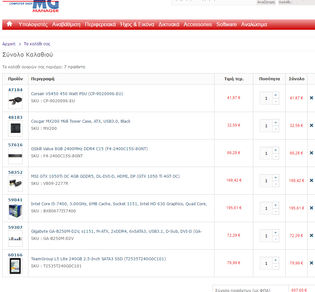The image size is (315, 292).
Task: Increase quantity of TeamGroup L5 Lite SSD
Action: 276,260
